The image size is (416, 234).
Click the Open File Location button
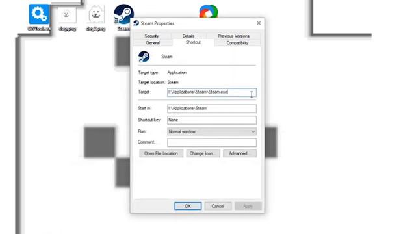[x=161, y=153]
